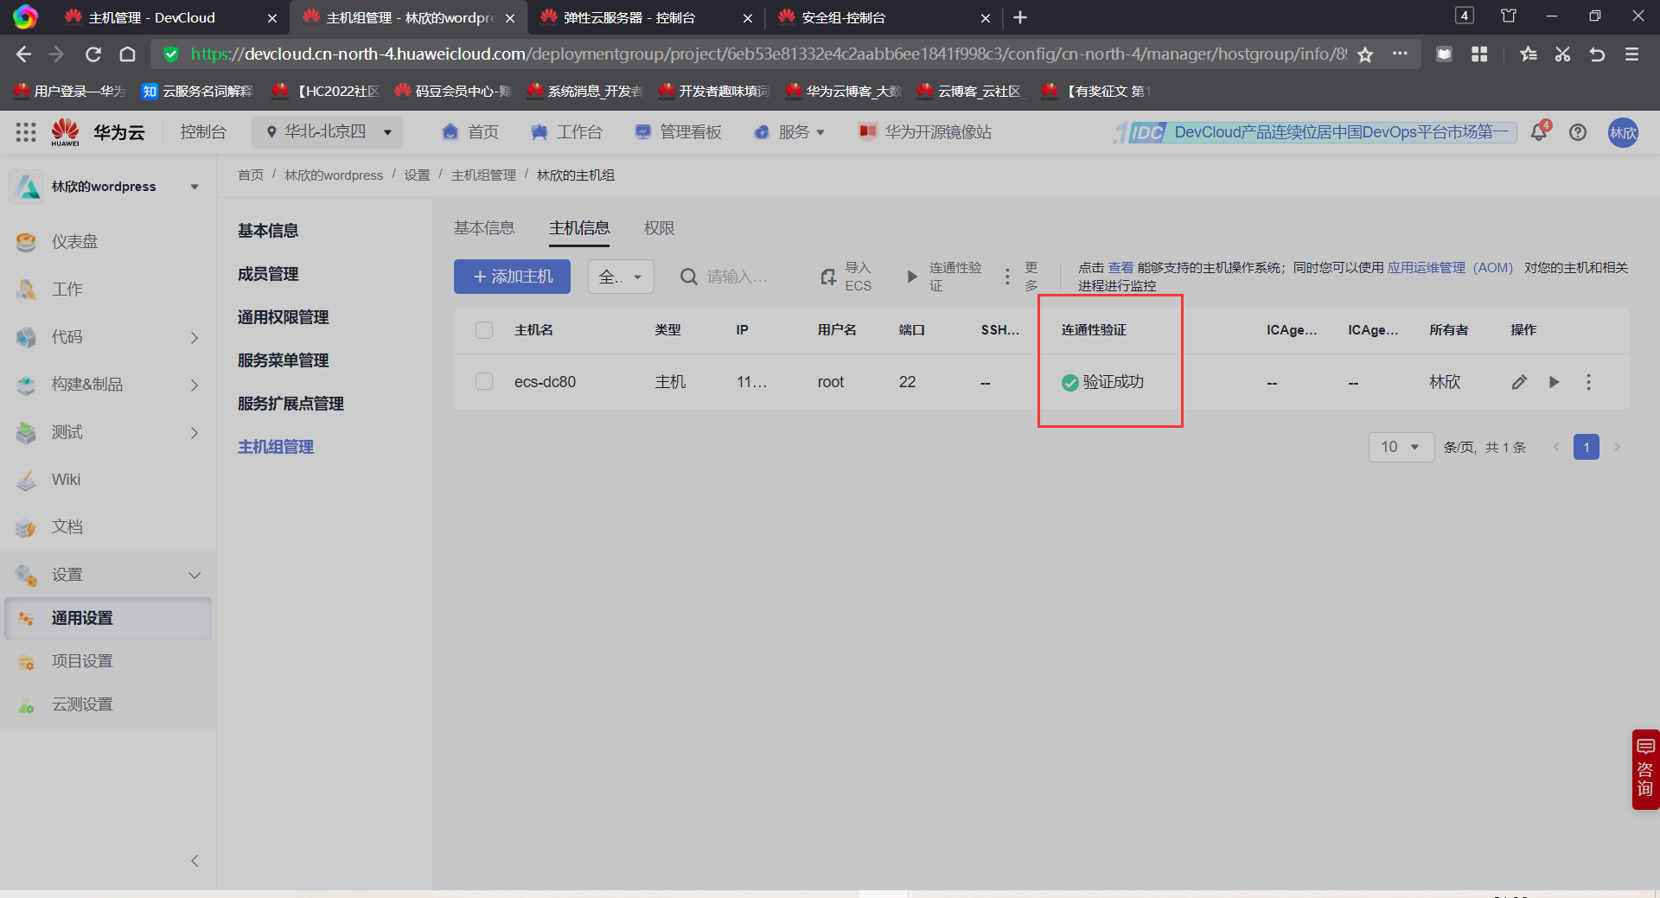
Task: Select the 主机信息 tab
Action: [579, 228]
